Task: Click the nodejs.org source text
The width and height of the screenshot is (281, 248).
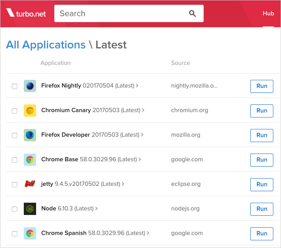Action: pos(185,208)
